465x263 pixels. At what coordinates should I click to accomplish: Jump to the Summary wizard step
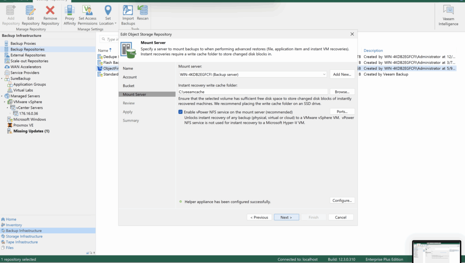(x=131, y=121)
